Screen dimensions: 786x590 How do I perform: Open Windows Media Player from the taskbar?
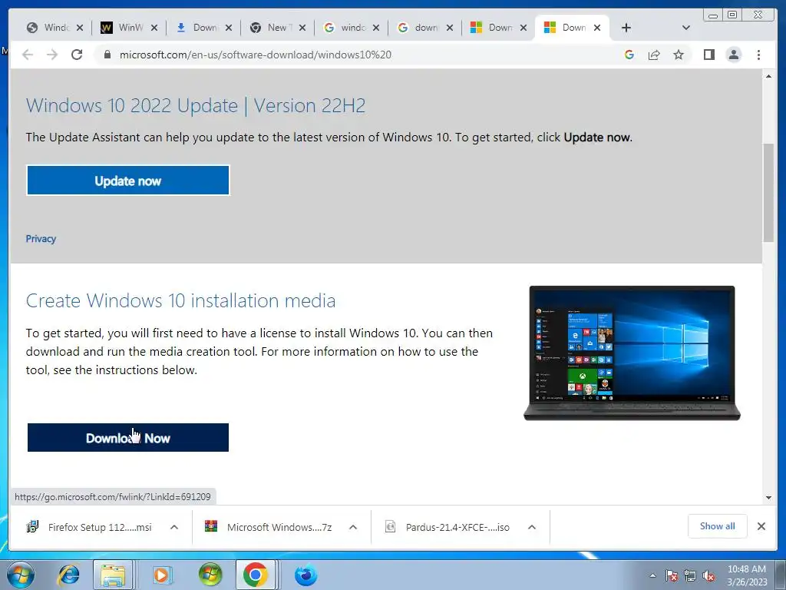tap(161, 575)
